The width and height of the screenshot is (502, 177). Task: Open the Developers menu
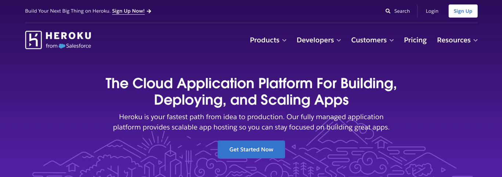pos(315,40)
